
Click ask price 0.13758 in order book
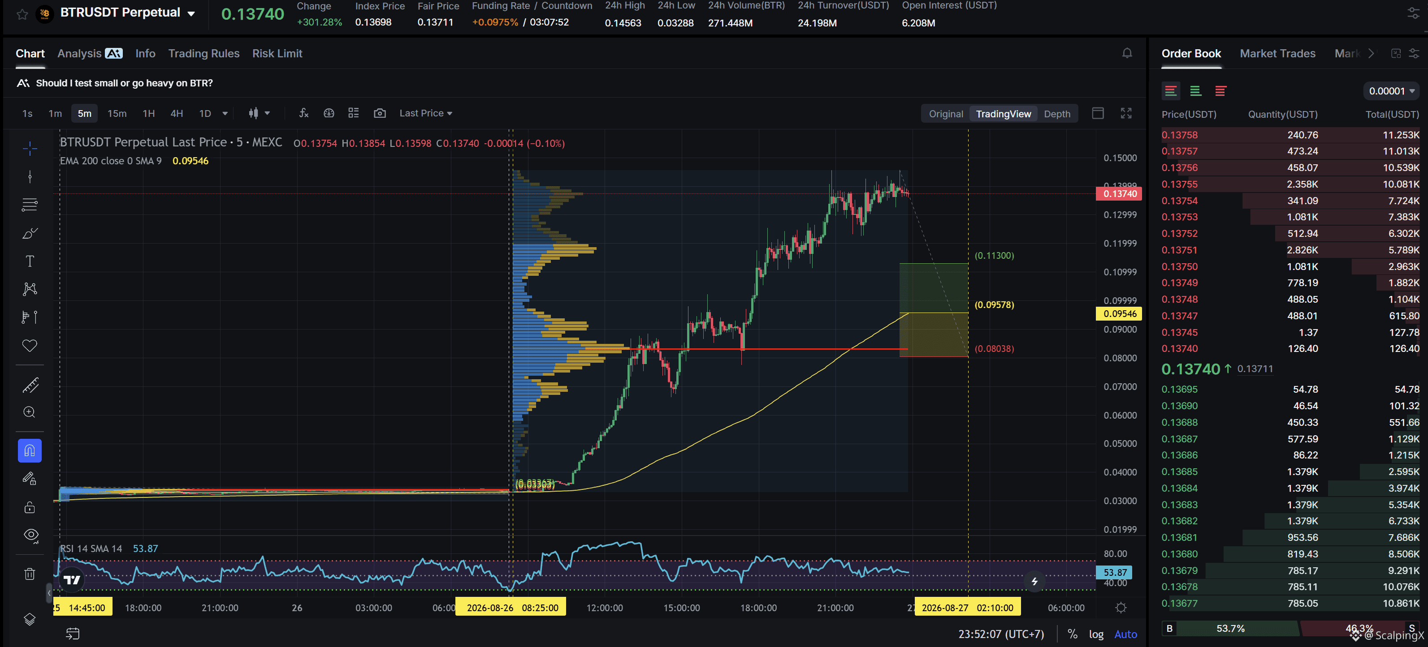point(1180,135)
